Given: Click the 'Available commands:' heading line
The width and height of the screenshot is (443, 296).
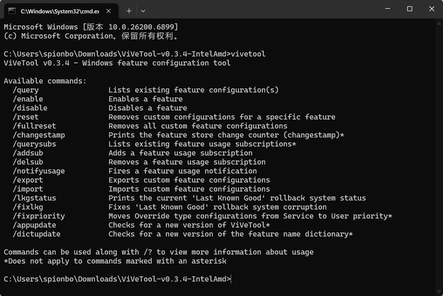Looking at the screenshot, I should [x=45, y=81].
